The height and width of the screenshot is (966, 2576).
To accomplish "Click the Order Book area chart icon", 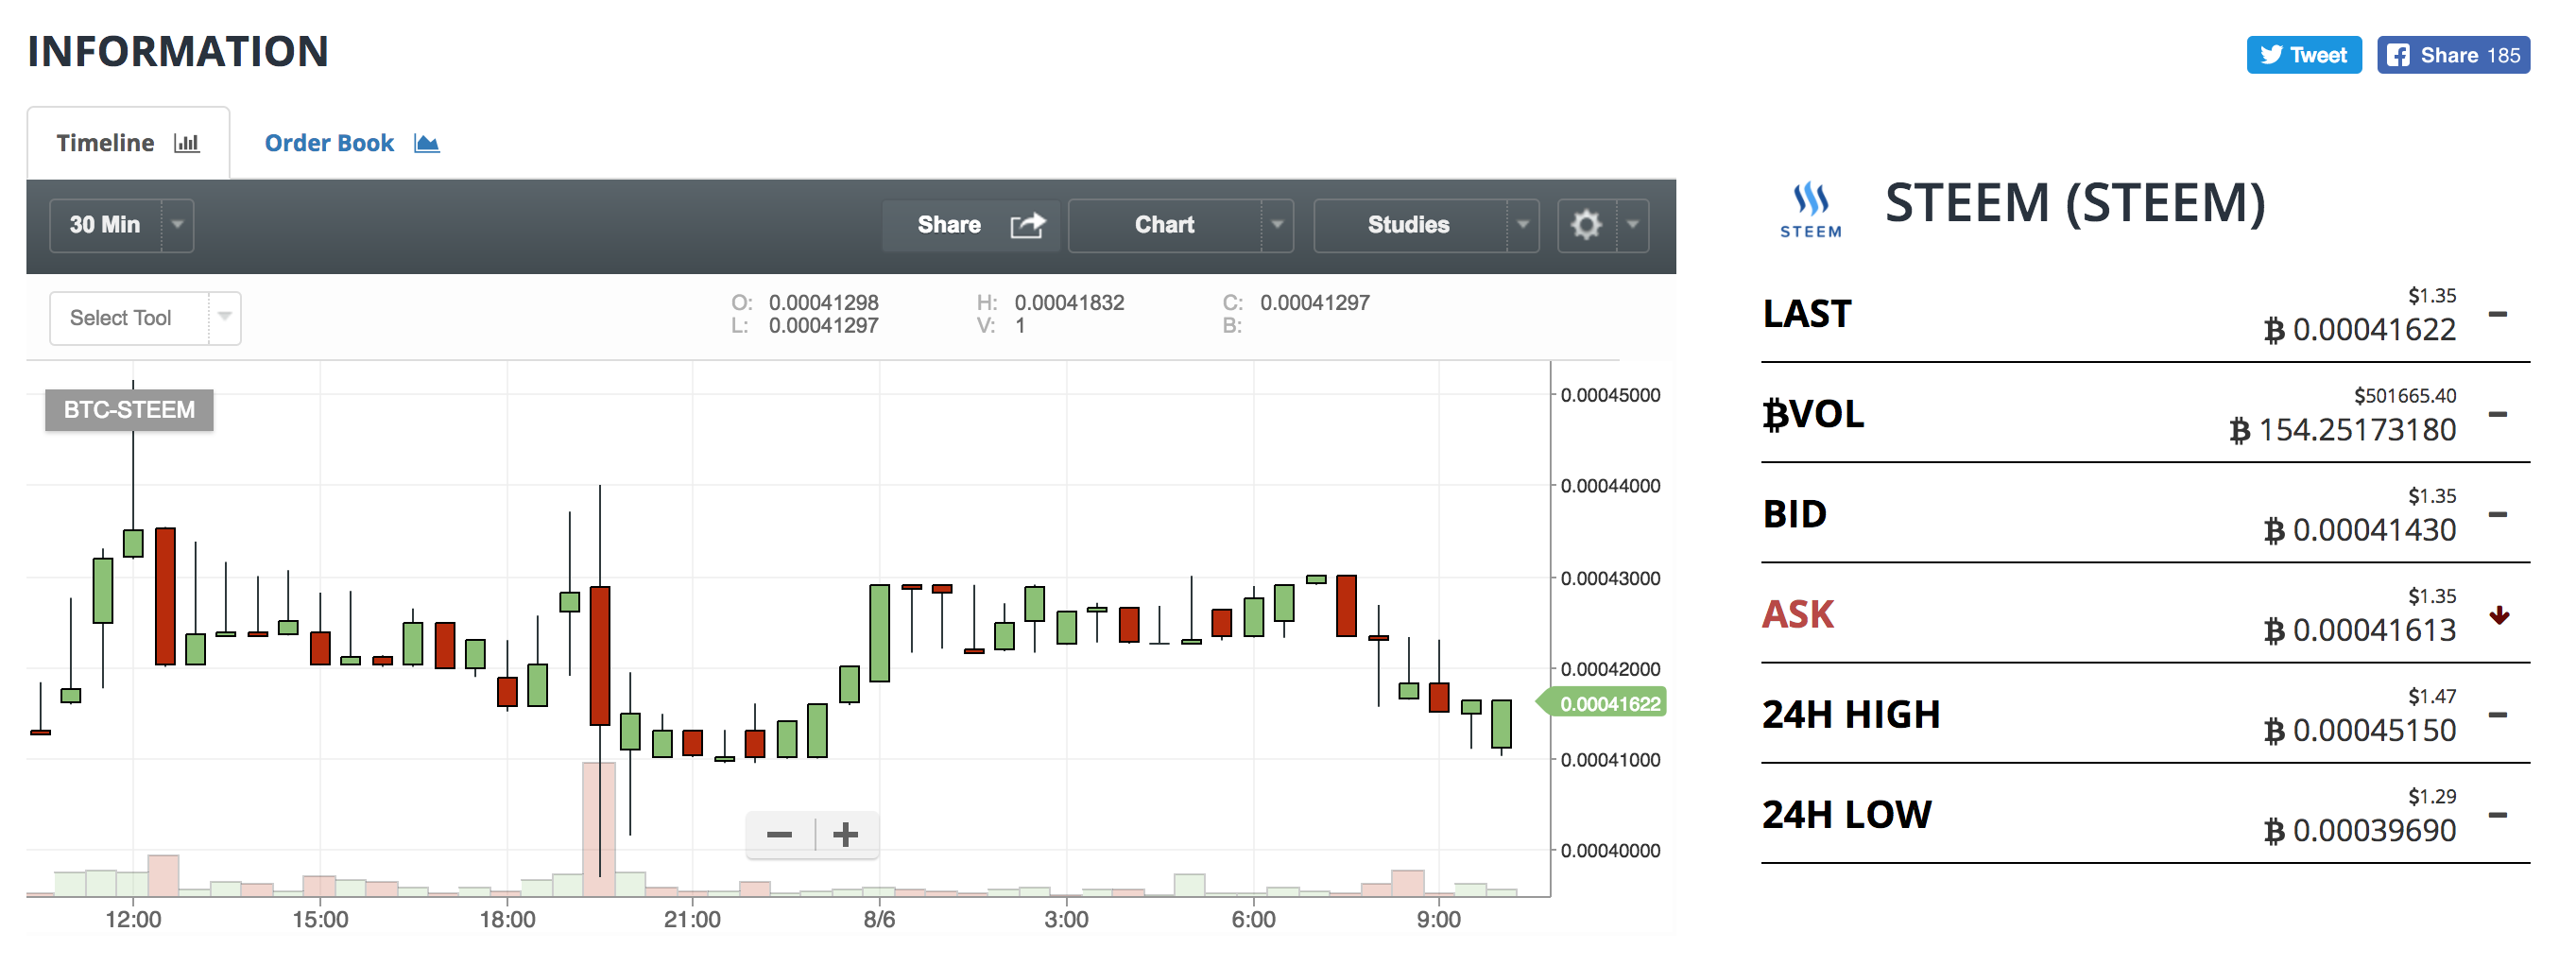I will 427,143.
